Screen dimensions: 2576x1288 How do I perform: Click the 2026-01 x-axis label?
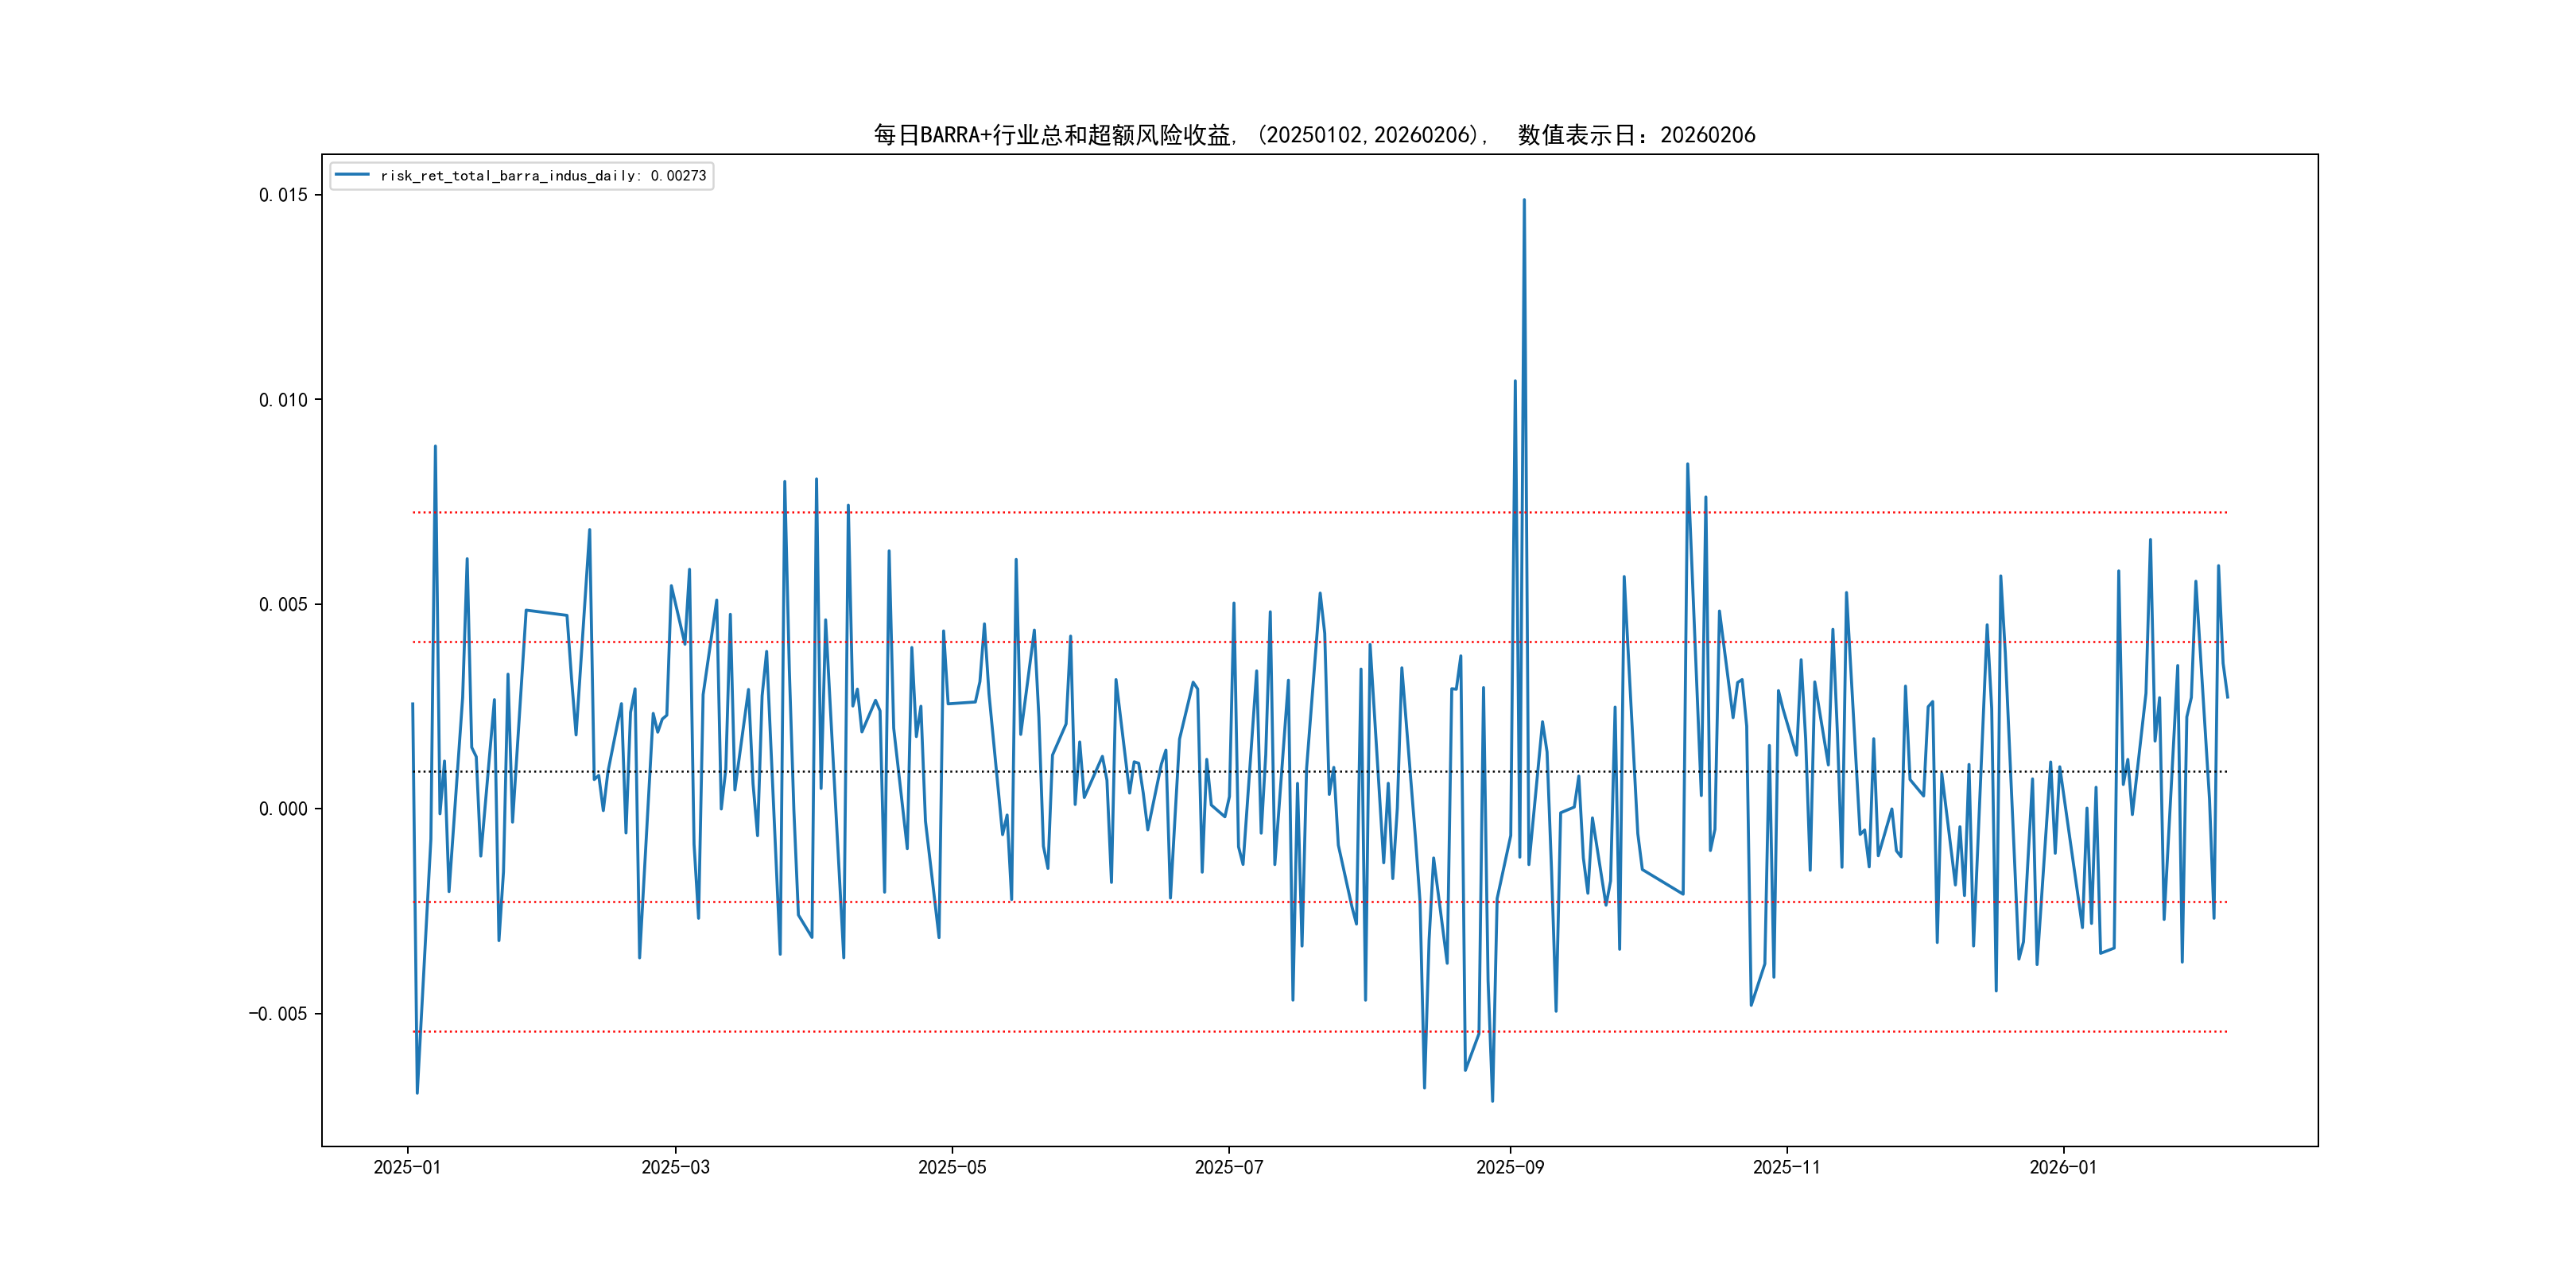(2063, 1167)
